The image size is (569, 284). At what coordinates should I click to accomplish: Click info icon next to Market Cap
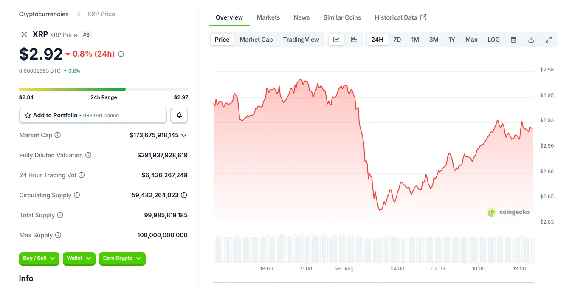pos(58,135)
